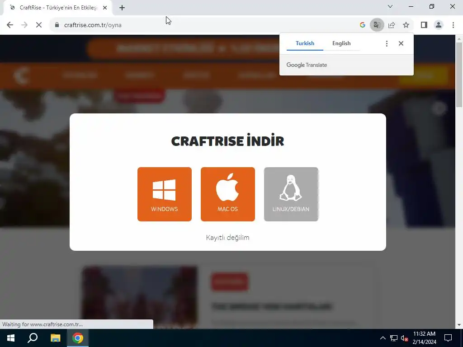Open the Windows notification center

[x=448, y=338]
